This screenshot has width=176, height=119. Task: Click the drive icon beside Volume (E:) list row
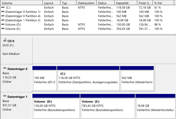tap(3, 29)
